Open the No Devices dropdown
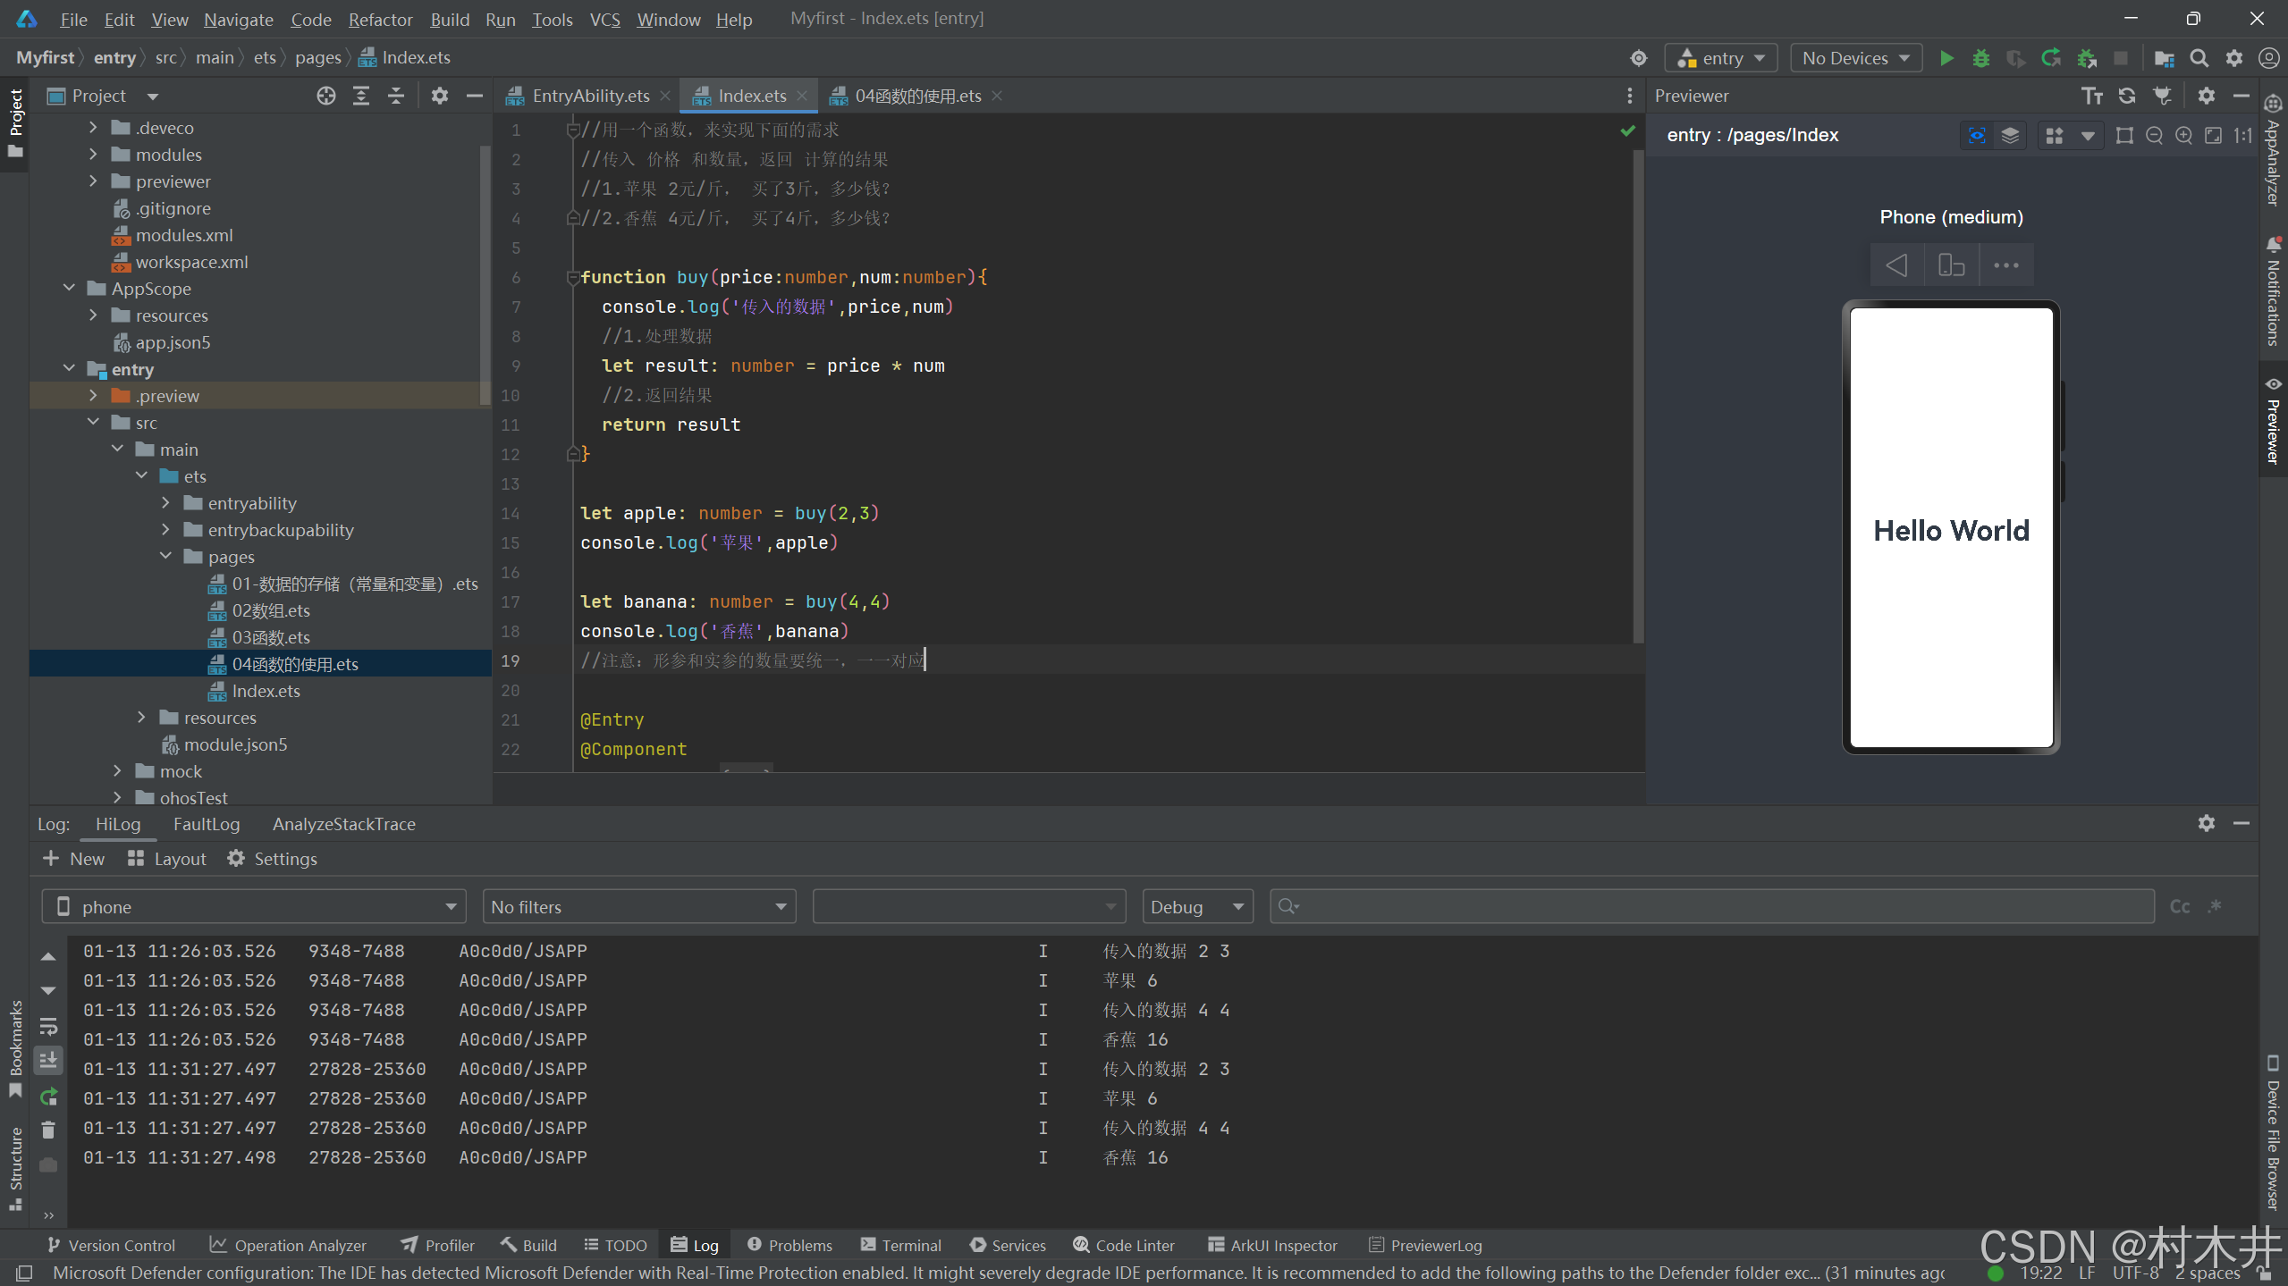The width and height of the screenshot is (2288, 1286). [x=1855, y=58]
